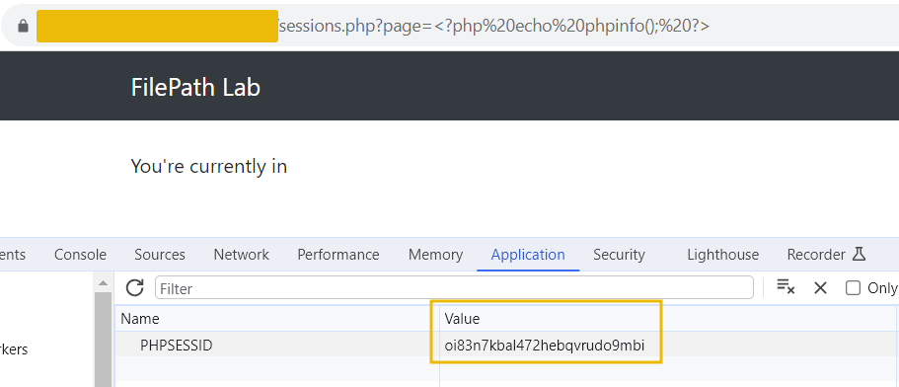Switch to the Sources tab
899x387 pixels.
(160, 255)
